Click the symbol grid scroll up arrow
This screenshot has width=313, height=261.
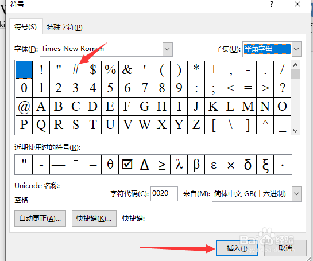click(296, 65)
